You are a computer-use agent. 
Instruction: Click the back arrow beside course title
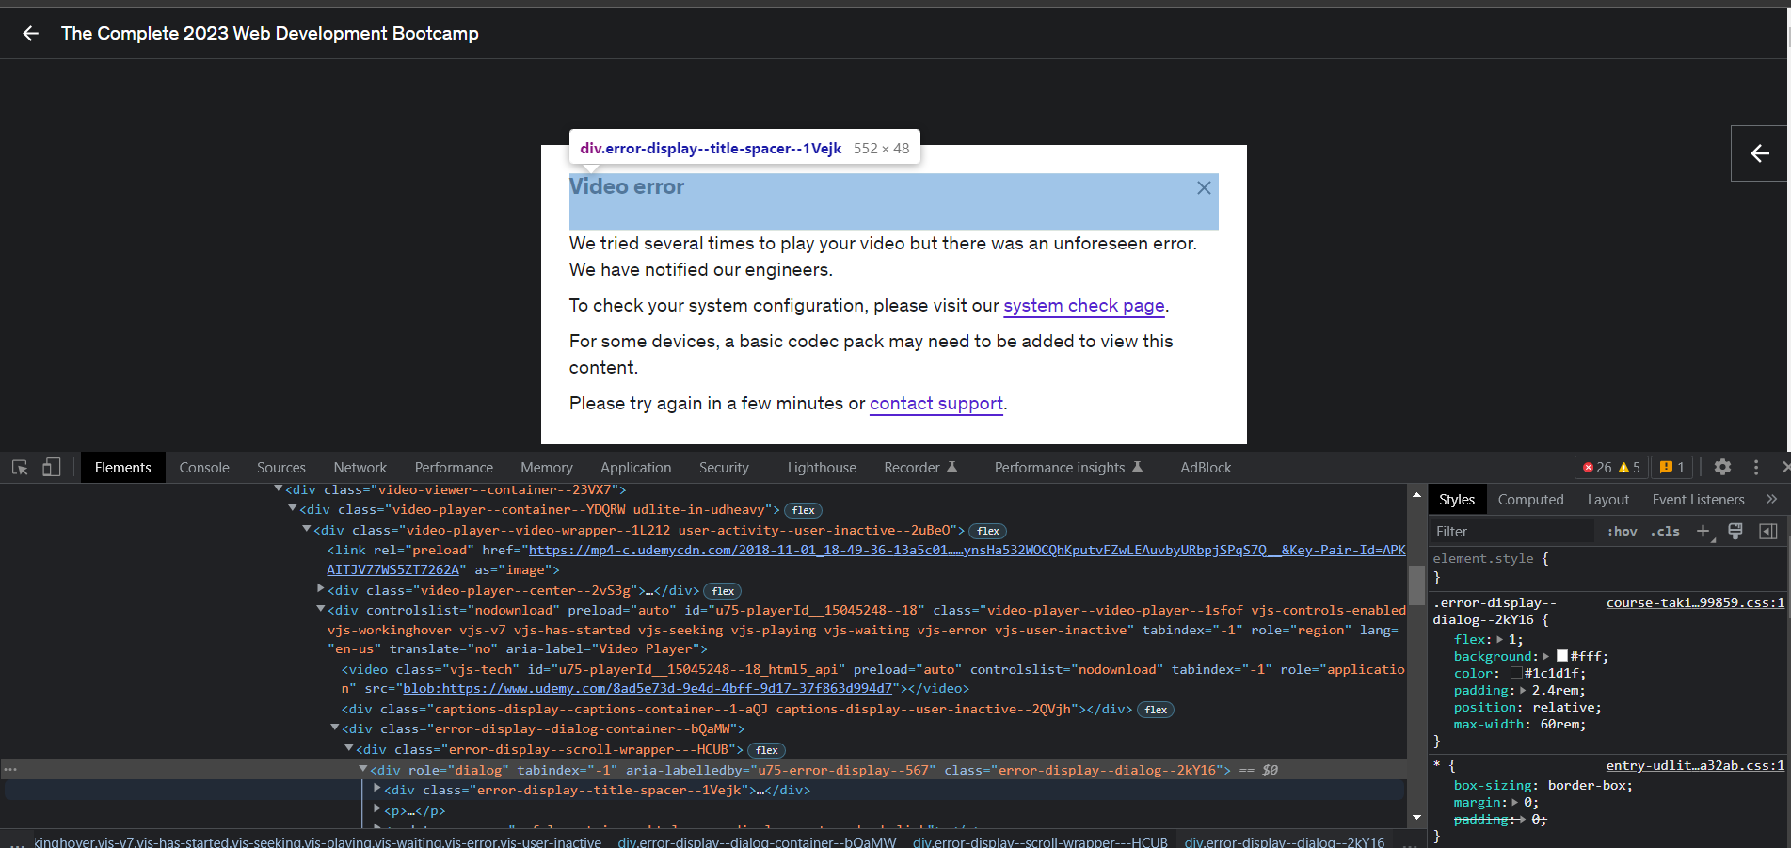point(31,34)
